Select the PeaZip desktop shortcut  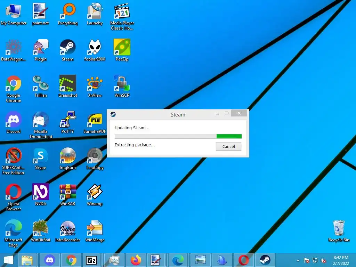(122, 50)
